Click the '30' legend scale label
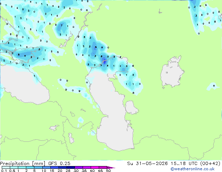The height and width of the screenshot is (172, 222). coord(76,171)
